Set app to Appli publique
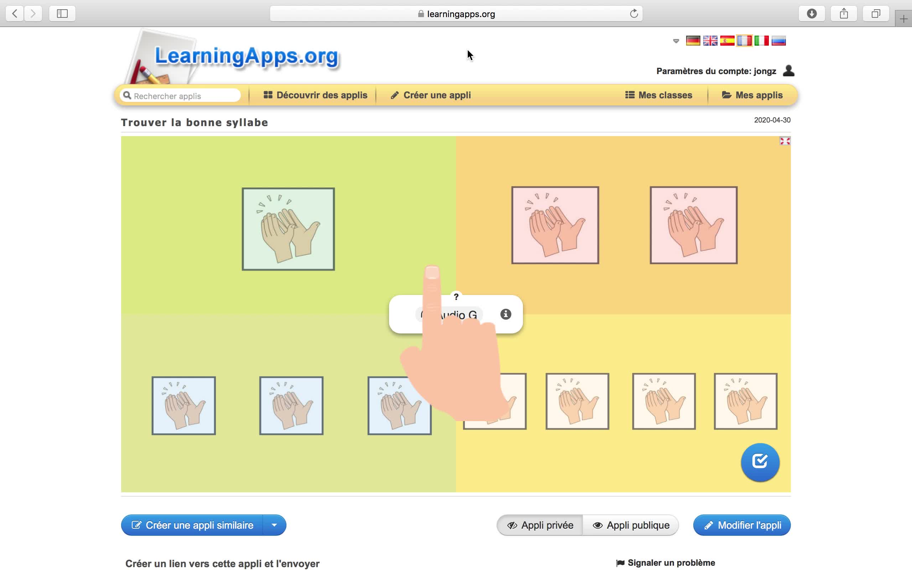 pos(631,525)
